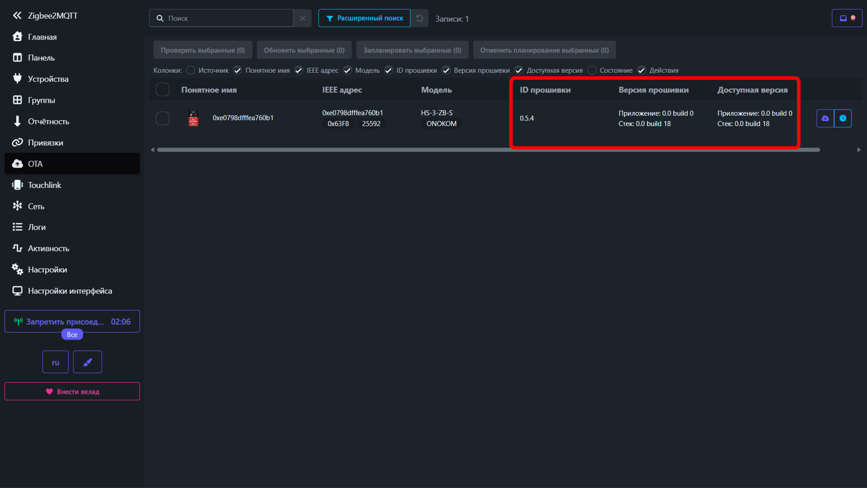The image size is (867, 488).
Task: Select the device row checkbox
Action: [162, 118]
